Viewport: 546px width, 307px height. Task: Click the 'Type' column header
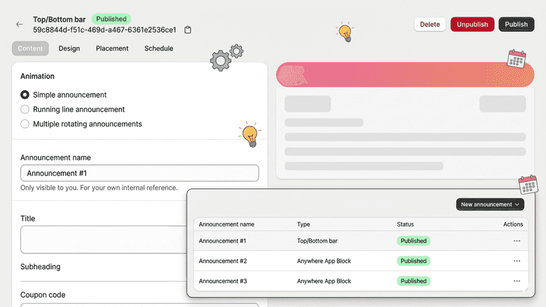click(x=303, y=225)
